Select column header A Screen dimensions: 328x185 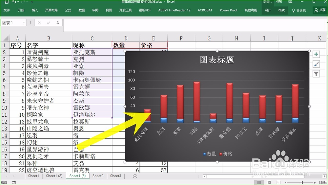(17, 38)
